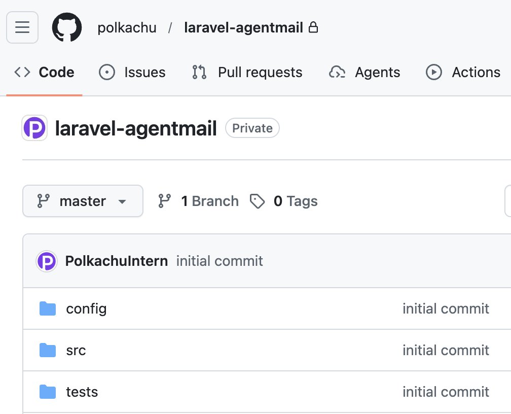
Task: Click the src folder icon
Action: (x=48, y=350)
